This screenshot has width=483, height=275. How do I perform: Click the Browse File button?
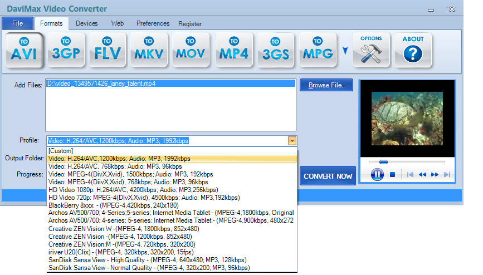pyautogui.click(x=326, y=85)
